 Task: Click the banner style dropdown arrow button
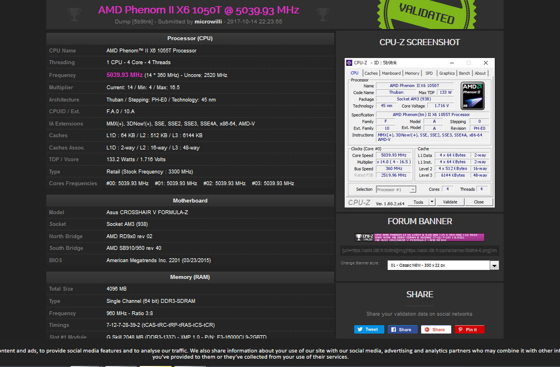(494, 265)
